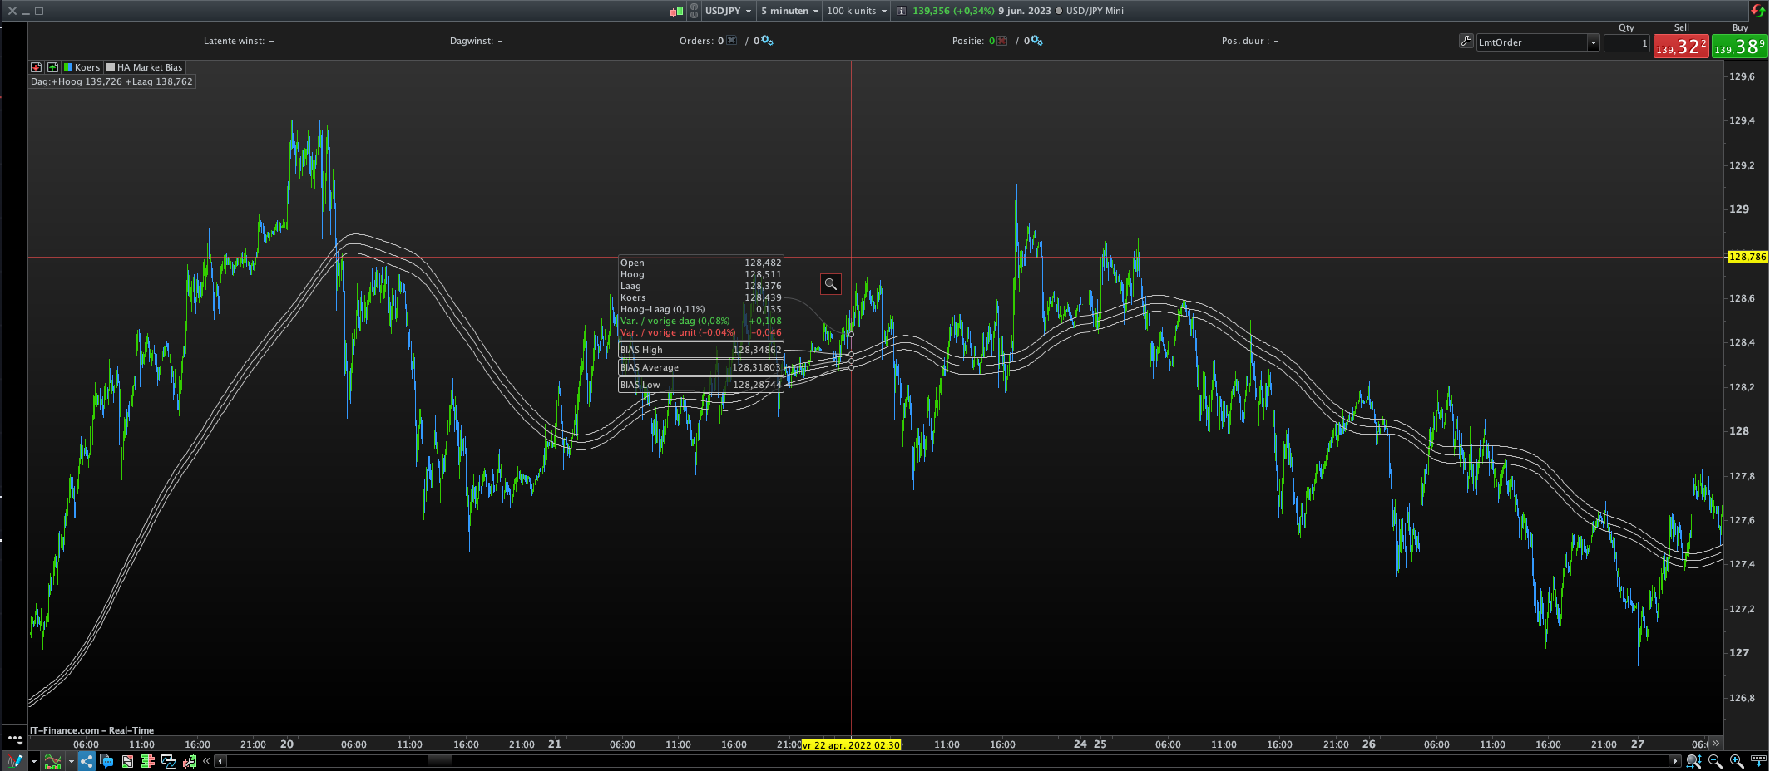The height and width of the screenshot is (771, 1770).
Task: Click the IT-Finance.com Real-Time label
Action: click(x=92, y=730)
